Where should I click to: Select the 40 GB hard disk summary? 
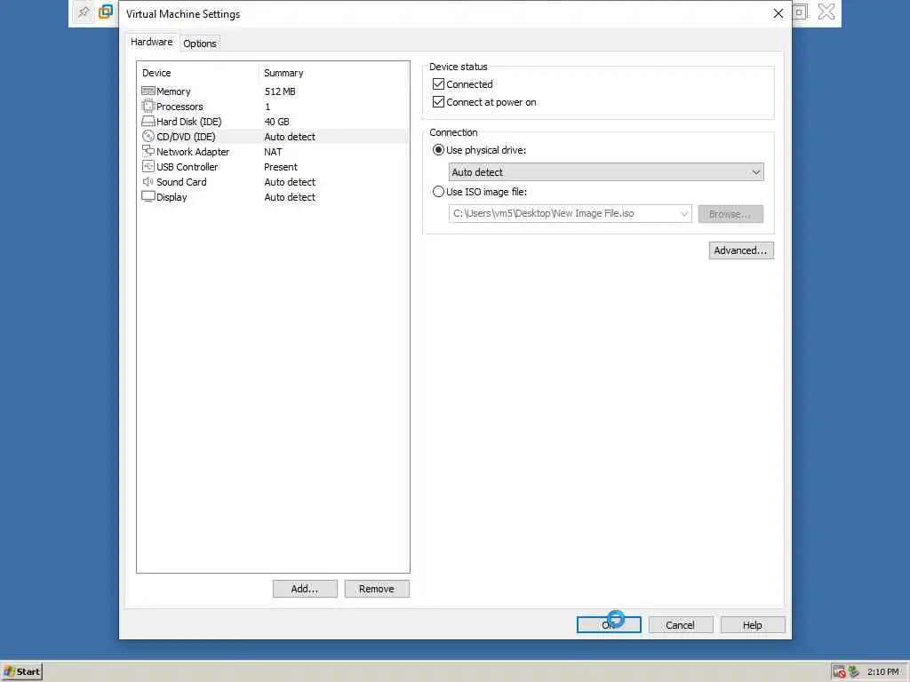pos(277,121)
